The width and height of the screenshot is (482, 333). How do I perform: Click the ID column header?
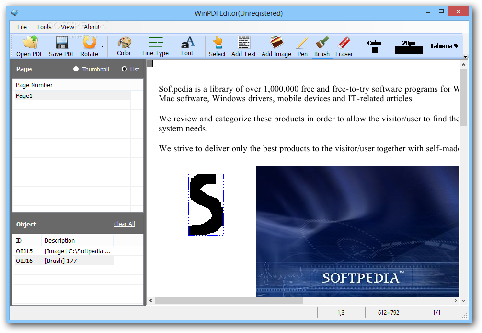[x=27, y=241]
